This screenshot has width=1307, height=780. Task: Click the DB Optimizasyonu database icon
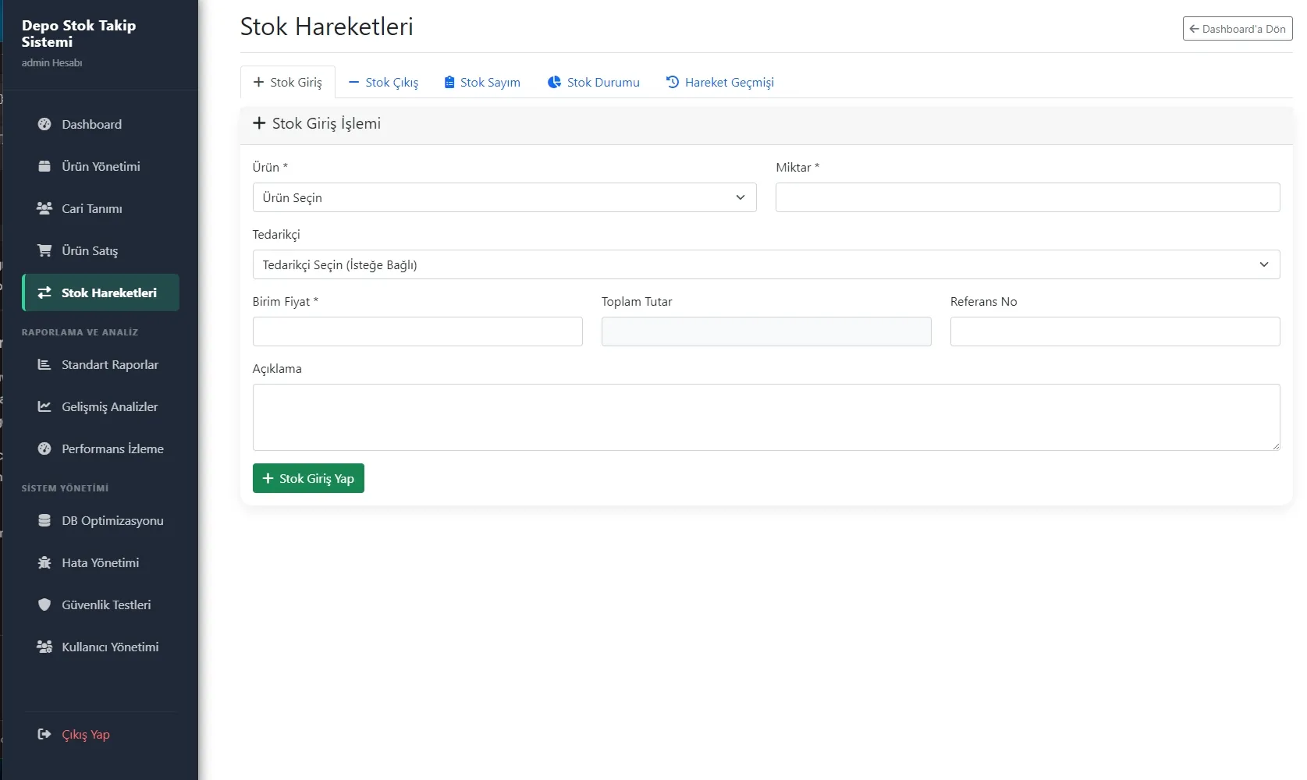coord(44,520)
